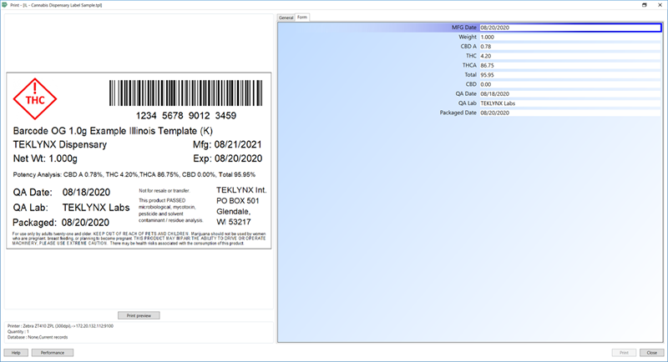The width and height of the screenshot is (668, 362).
Task: Click the Close button at bottom
Action: tap(652, 353)
